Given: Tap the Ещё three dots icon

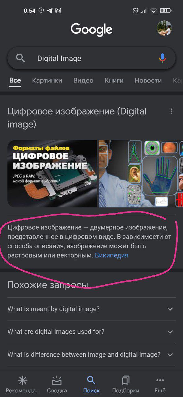Looking at the screenshot, I should 160,380.
